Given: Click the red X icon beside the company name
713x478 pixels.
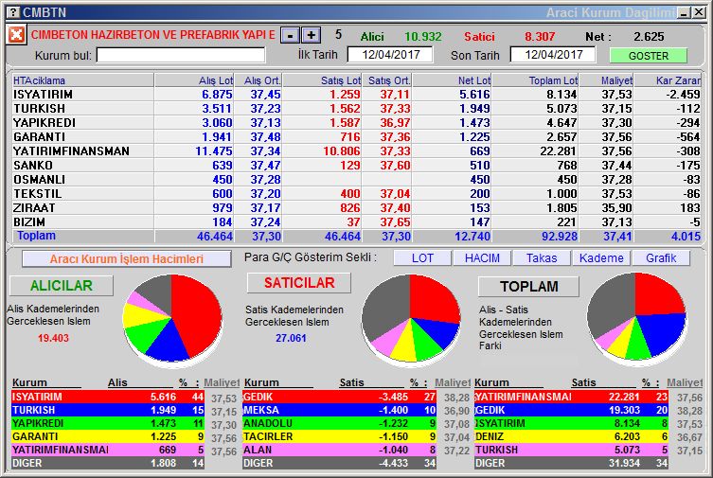Looking at the screenshot, I should pos(16,35).
